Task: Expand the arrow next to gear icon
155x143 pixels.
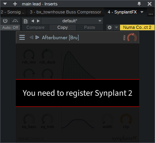Action: (x=116, y=27)
